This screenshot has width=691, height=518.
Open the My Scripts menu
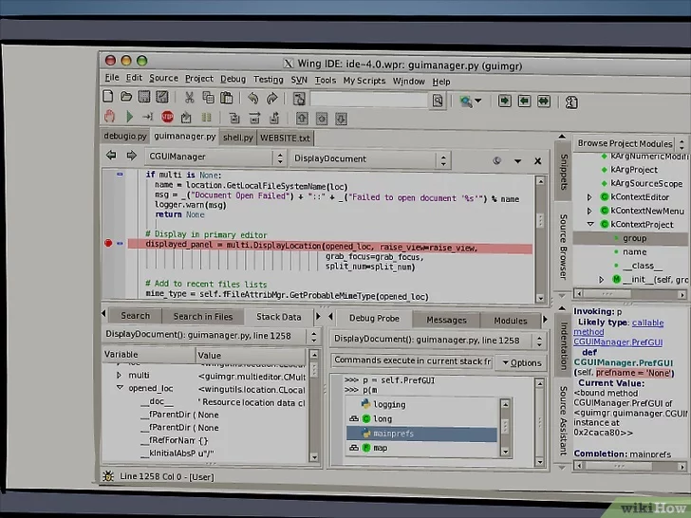tap(364, 81)
